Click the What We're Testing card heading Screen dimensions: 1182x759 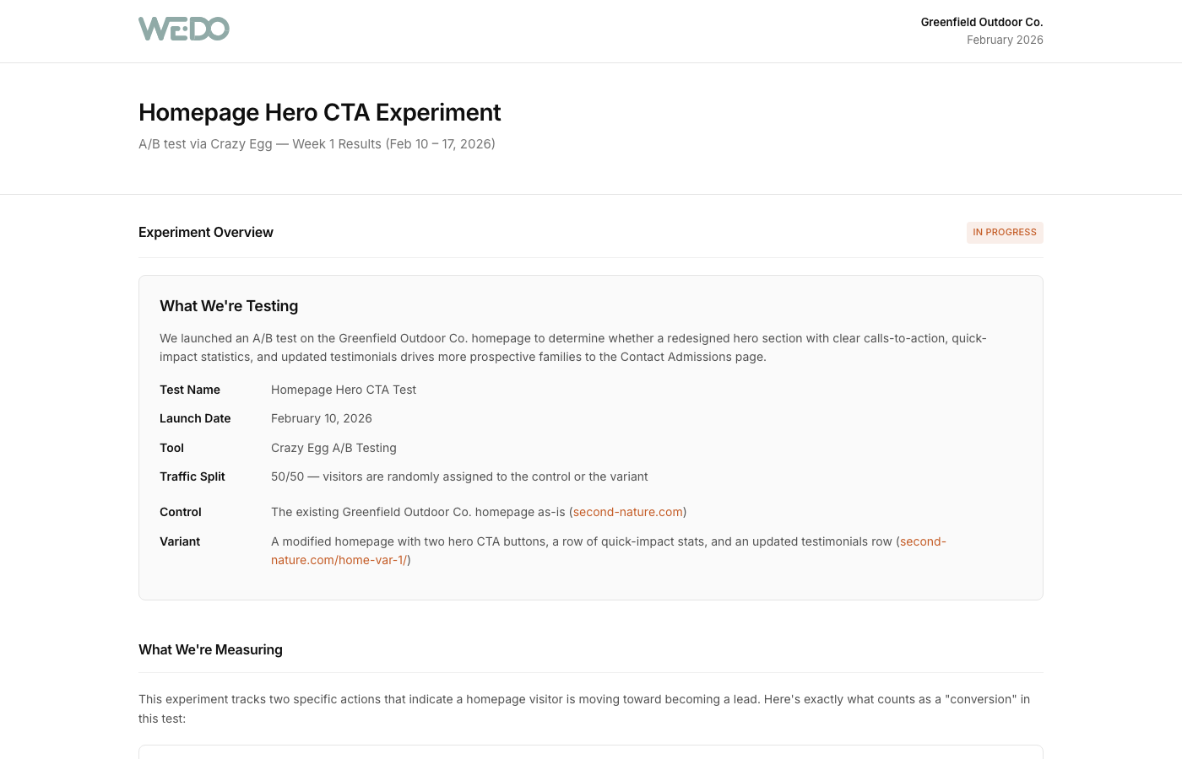point(229,306)
